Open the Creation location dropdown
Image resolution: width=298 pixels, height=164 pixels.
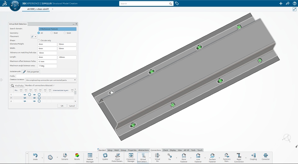pyautogui.click(x=51, y=80)
